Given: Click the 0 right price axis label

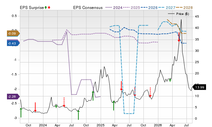Looking at the screenshot, I should click(196, 119).
